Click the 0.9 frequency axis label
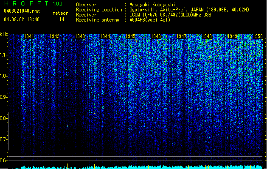 pos(3,97)
